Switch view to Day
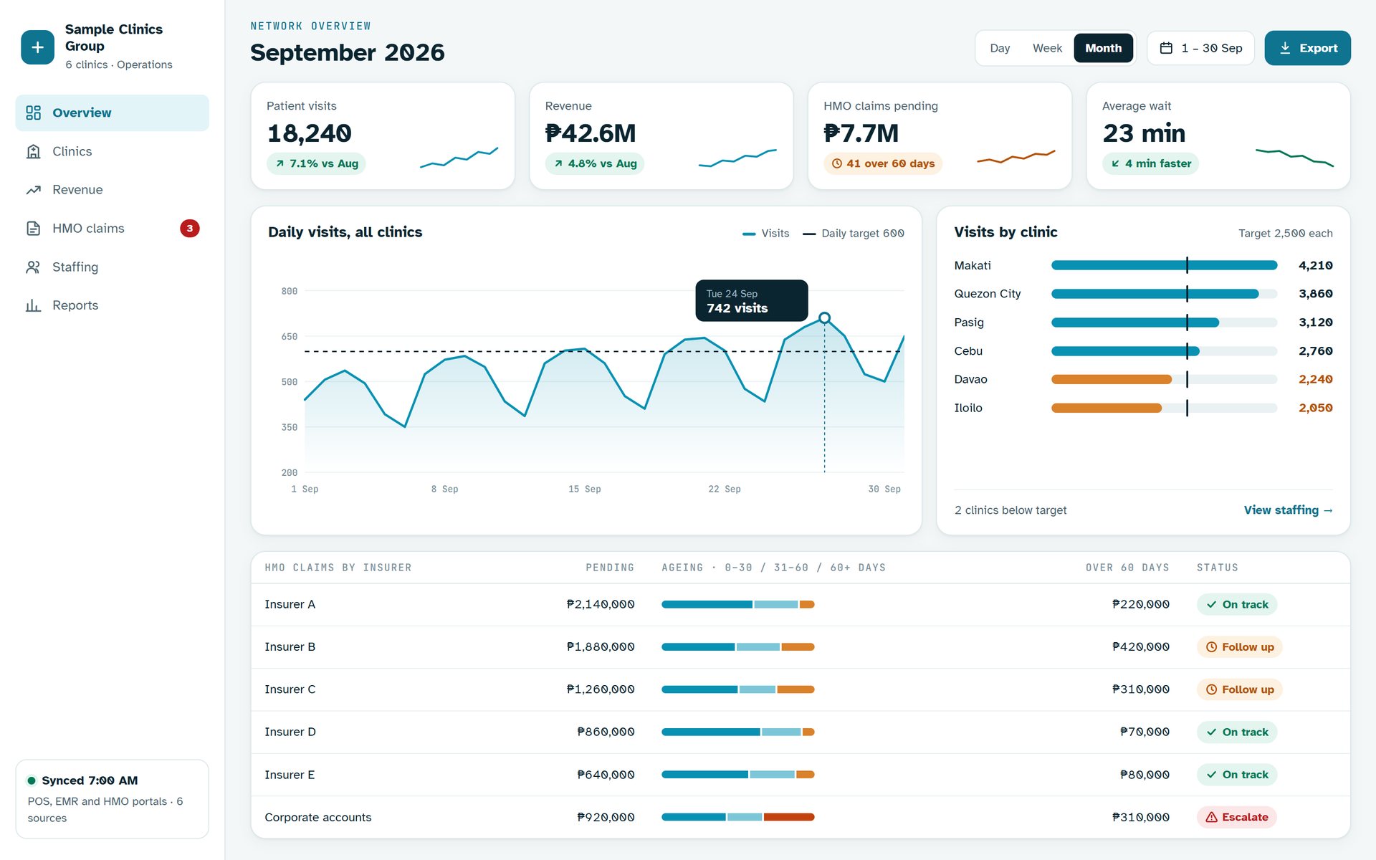 (1000, 48)
